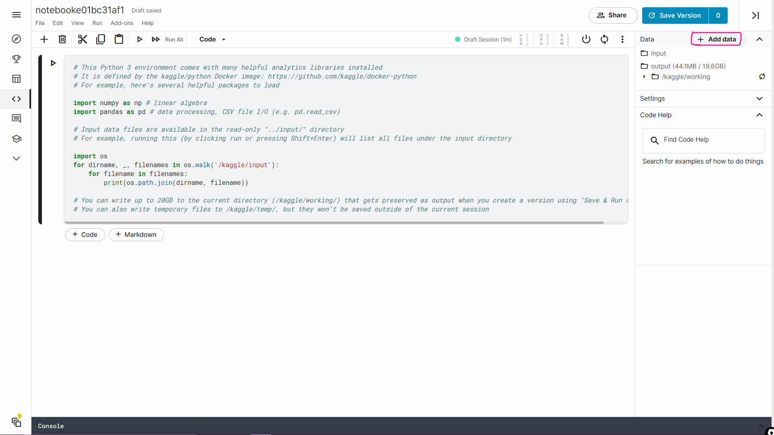Expand the Settings section

759,98
